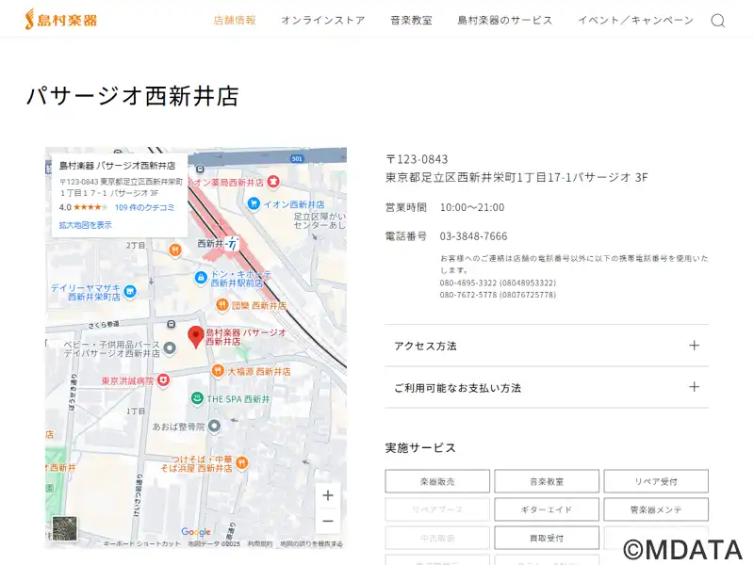Click the イオン西新井店 shopping cart marker
This screenshot has height=565, width=754.
(x=254, y=203)
